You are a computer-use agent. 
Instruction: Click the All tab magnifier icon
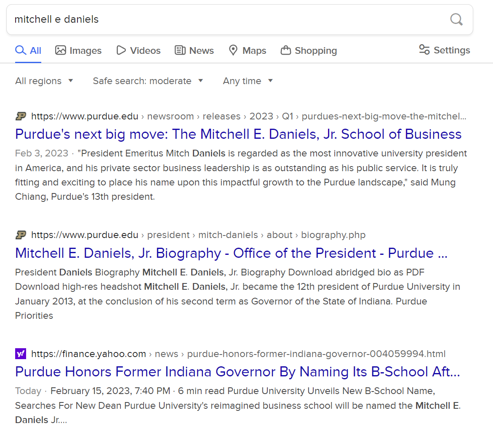(x=21, y=50)
